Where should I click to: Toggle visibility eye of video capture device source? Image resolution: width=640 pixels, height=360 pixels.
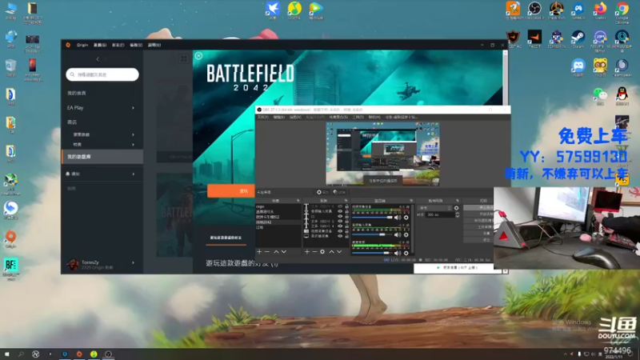(x=340, y=231)
